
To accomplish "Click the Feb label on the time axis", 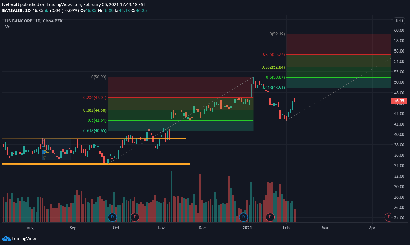I will (286, 227).
